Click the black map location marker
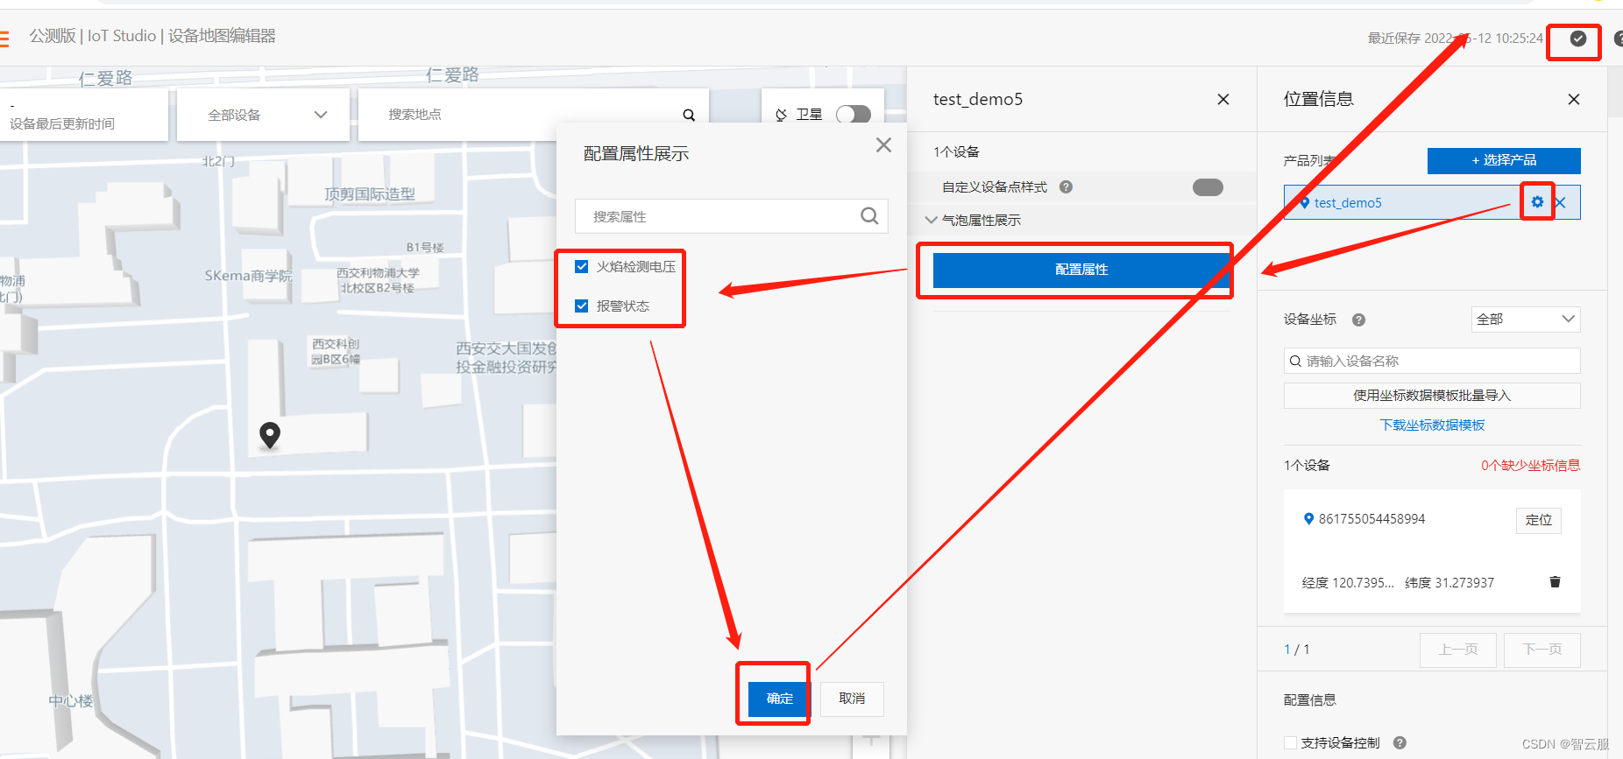This screenshot has width=1623, height=759. (x=270, y=434)
